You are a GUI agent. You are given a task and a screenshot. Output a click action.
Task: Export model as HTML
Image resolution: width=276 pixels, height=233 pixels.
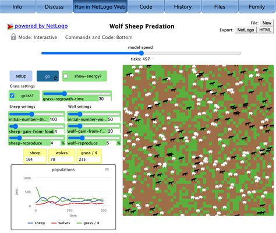click(x=265, y=30)
